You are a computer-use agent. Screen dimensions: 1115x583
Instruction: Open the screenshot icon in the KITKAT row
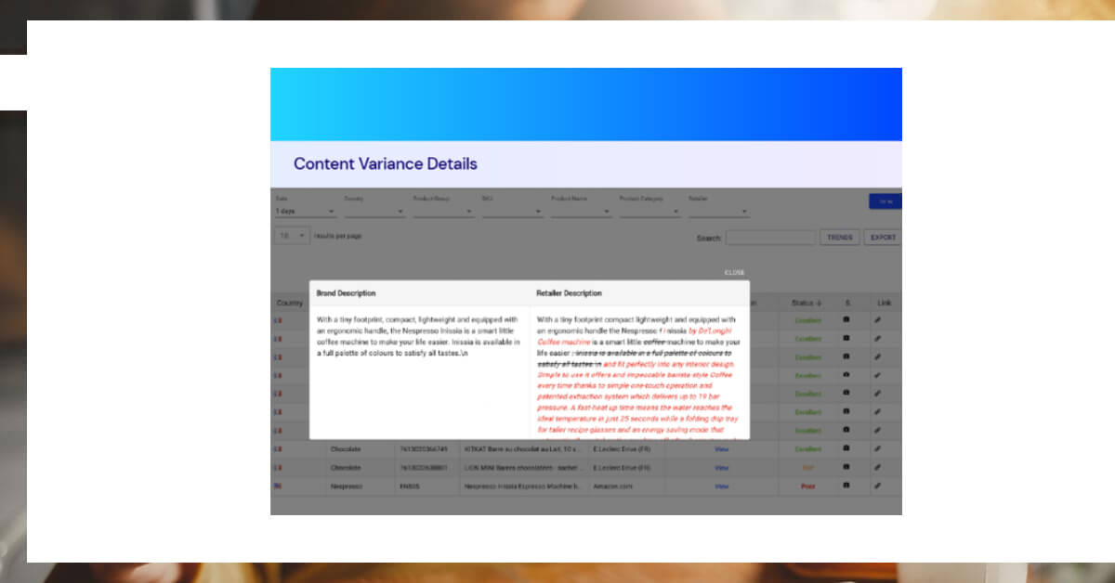(846, 448)
